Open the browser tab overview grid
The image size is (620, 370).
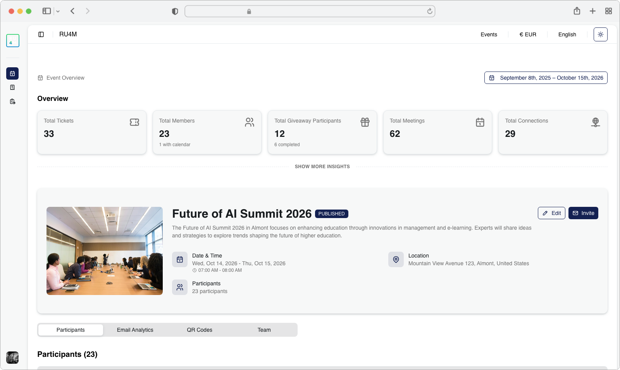click(608, 11)
